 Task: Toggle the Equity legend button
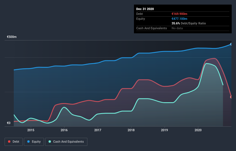pos(34,142)
